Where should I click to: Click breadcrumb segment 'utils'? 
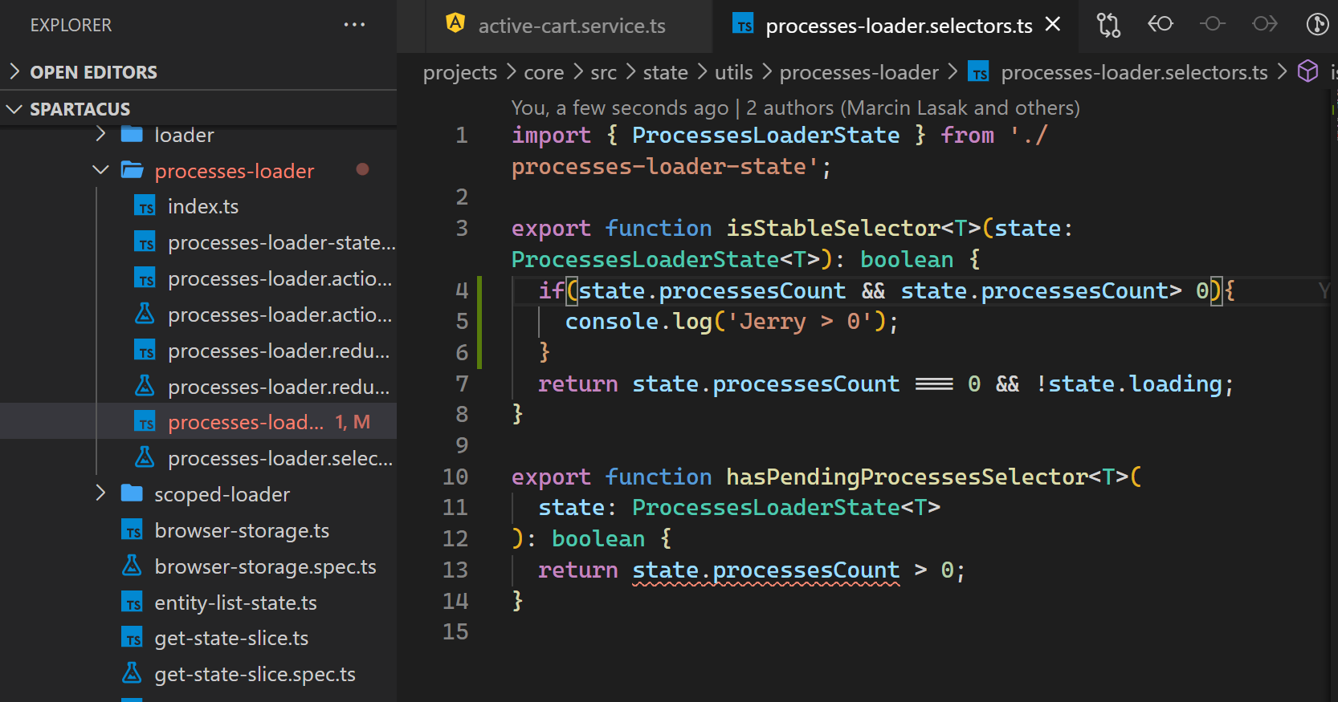tap(734, 72)
